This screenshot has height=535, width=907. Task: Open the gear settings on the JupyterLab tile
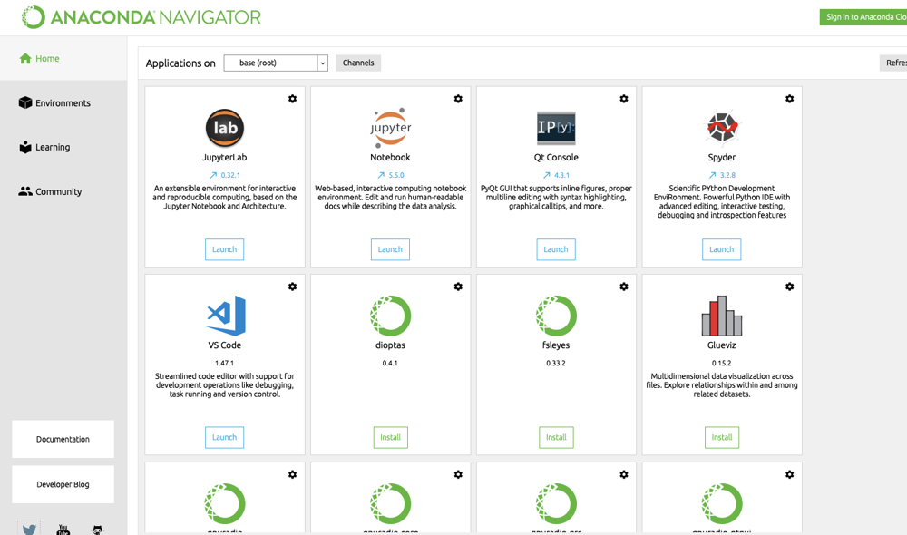[x=292, y=99]
